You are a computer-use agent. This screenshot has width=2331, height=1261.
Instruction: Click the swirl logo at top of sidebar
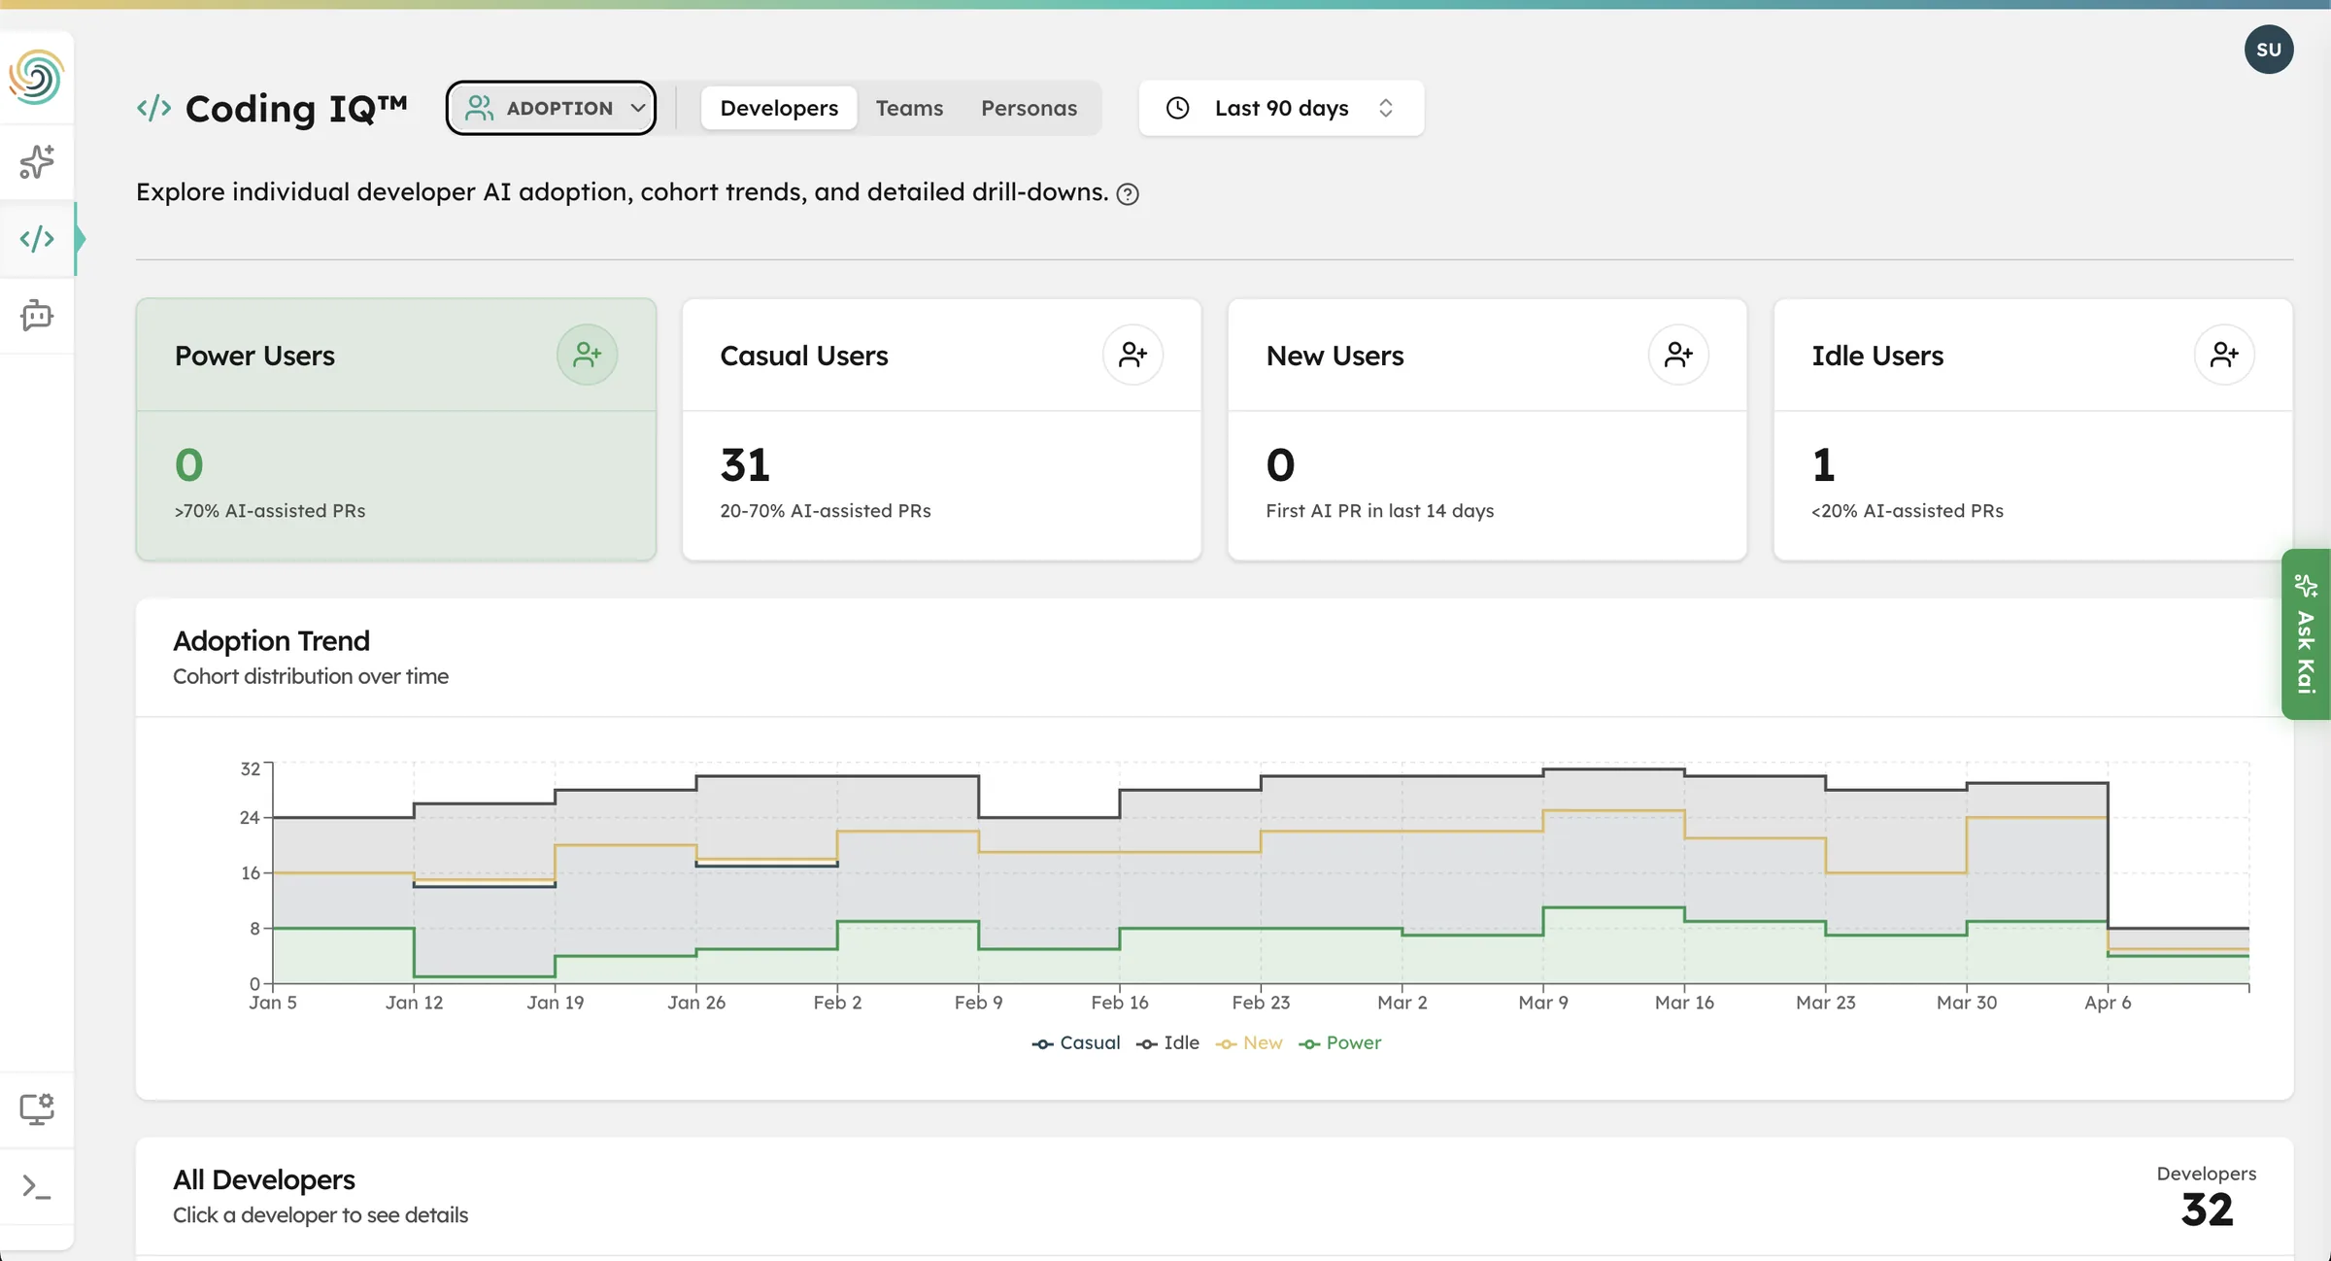[x=37, y=77]
